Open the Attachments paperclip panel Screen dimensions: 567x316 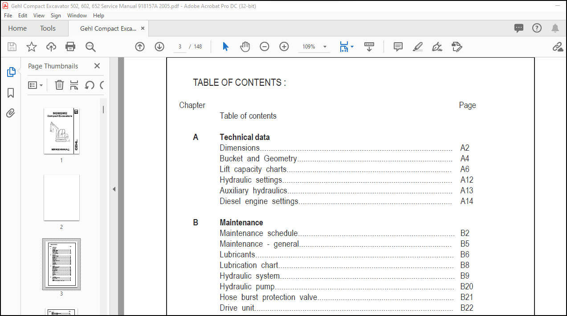click(x=11, y=113)
